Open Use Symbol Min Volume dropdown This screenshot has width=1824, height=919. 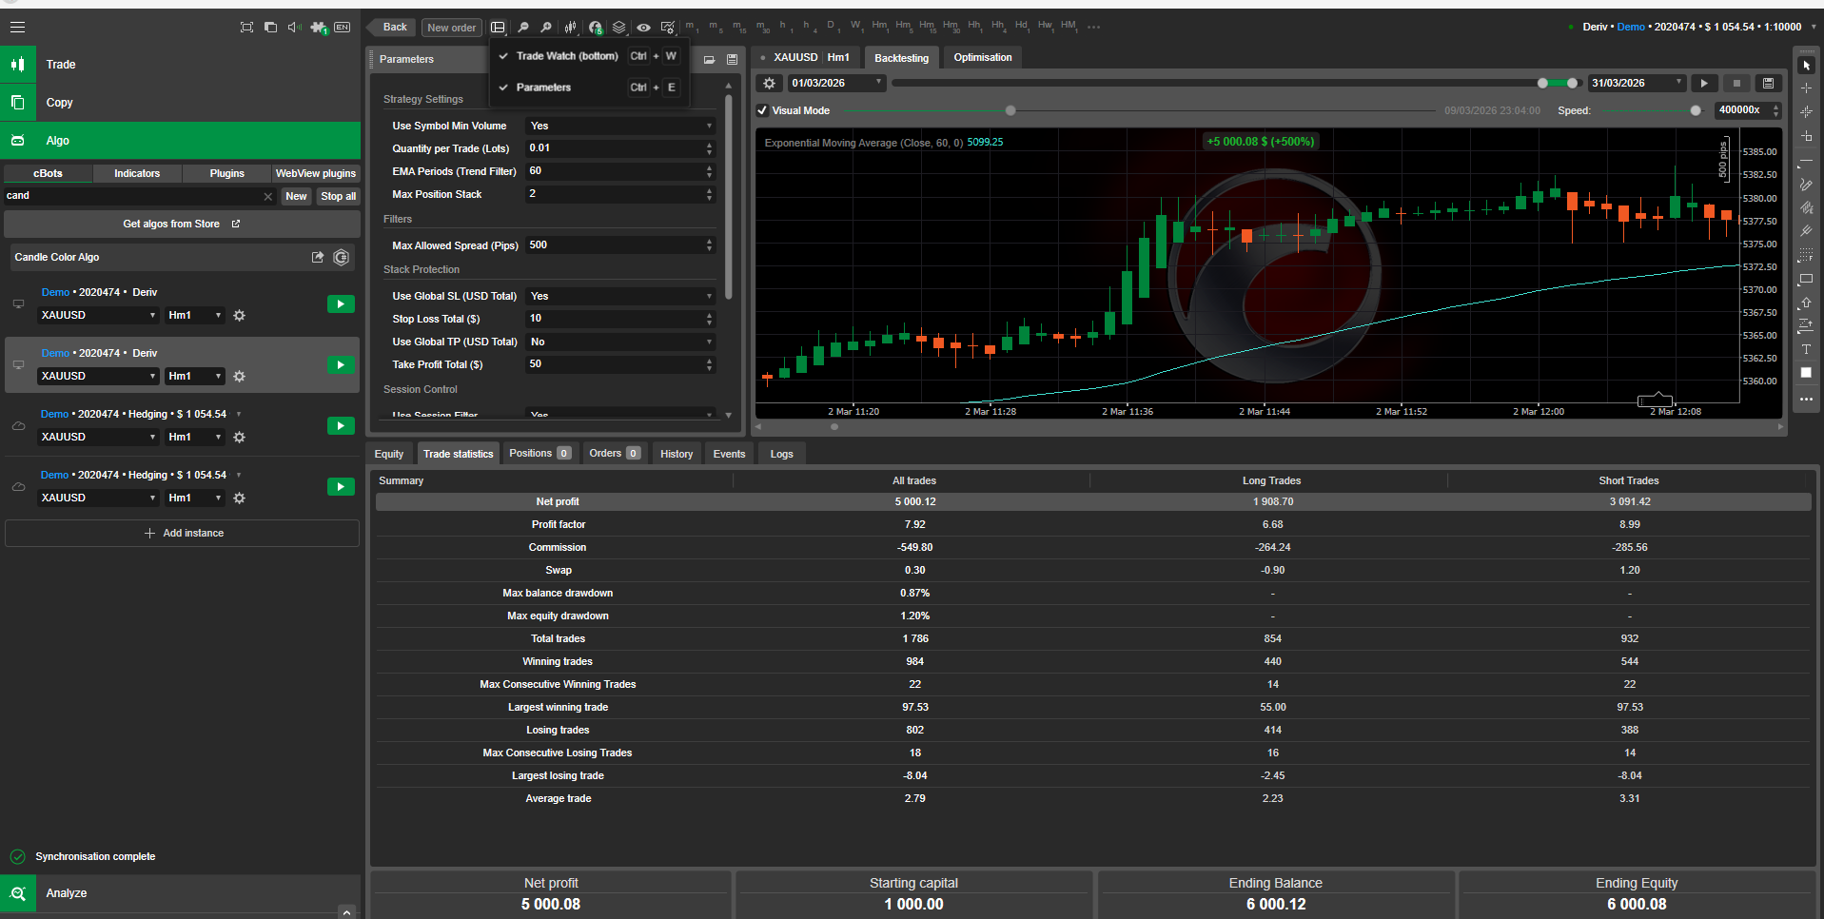point(620,126)
